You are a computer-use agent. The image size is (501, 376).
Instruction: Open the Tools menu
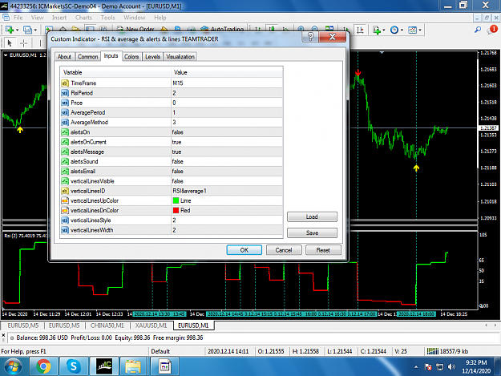(107, 18)
